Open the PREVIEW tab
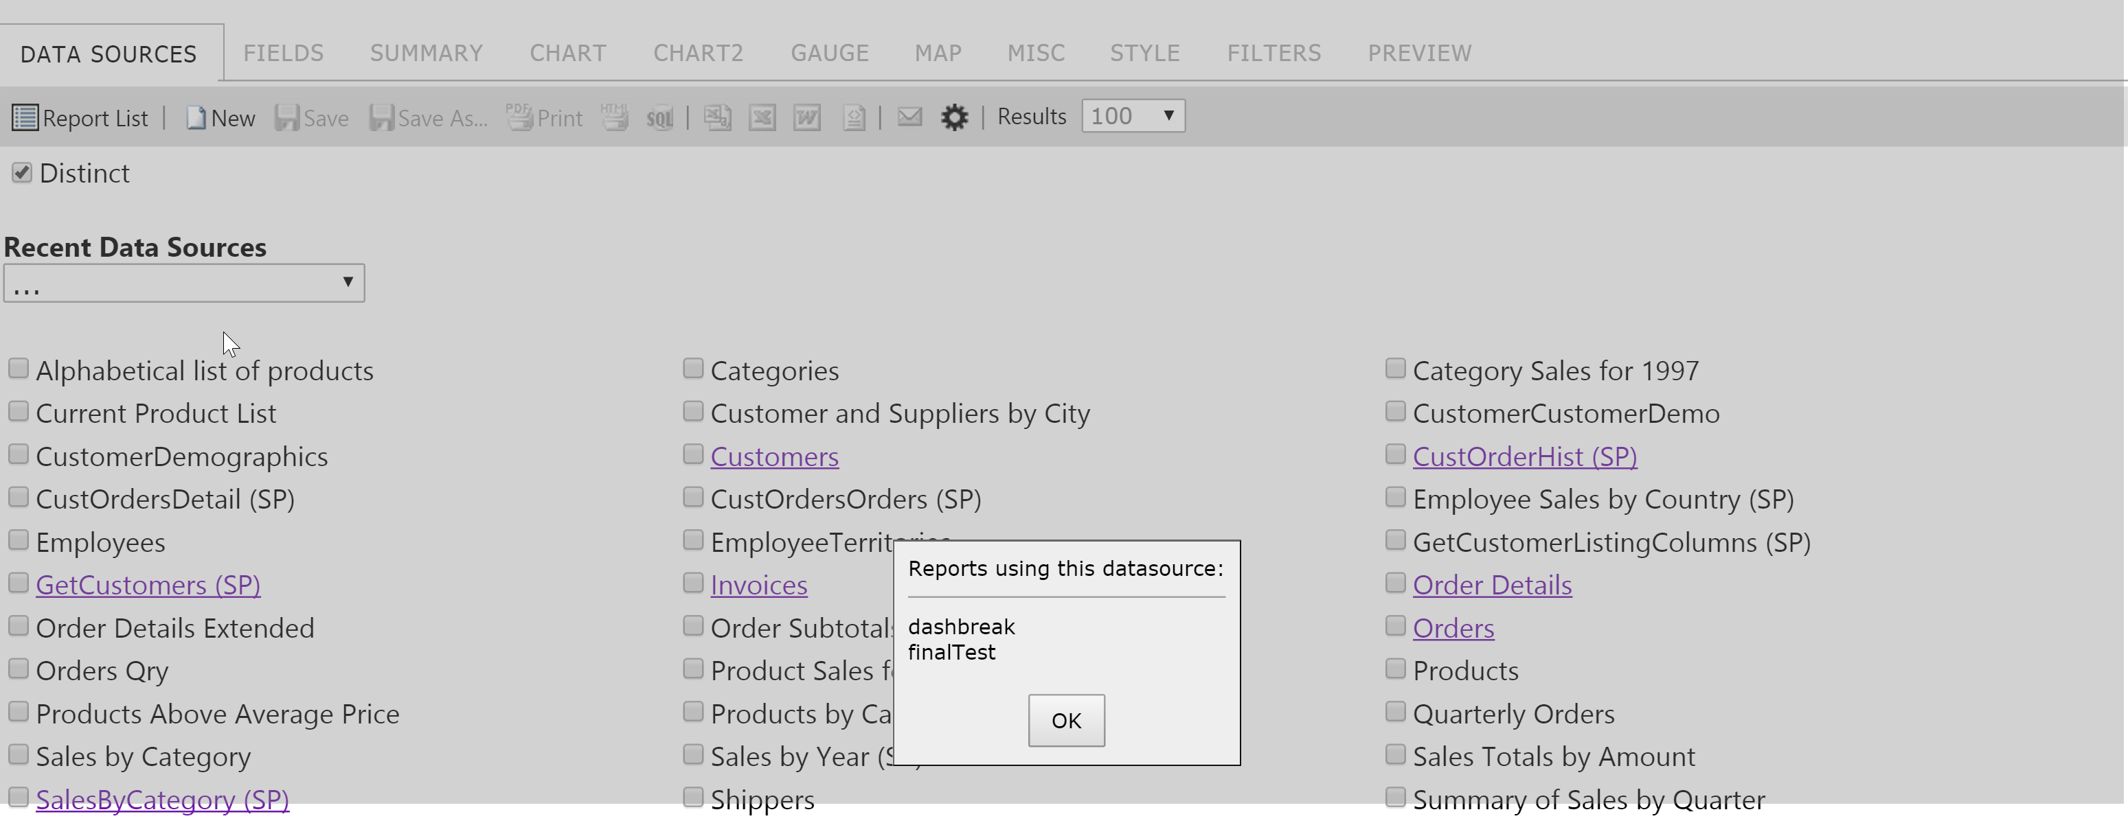 [1419, 54]
